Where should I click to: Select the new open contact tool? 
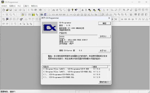click(x=53, y=15)
